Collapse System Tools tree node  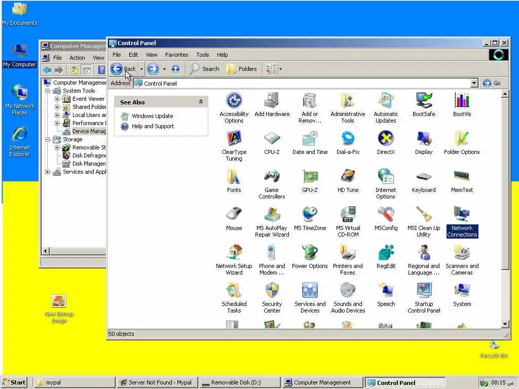tap(47, 91)
